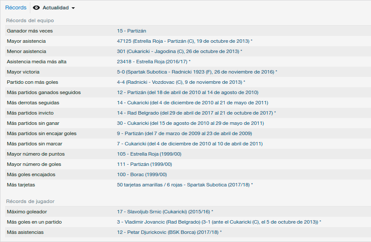Select the 'Mayor número de goles' label
Screen dimensions: 371x242
pyautogui.click(x=34, y=164)
